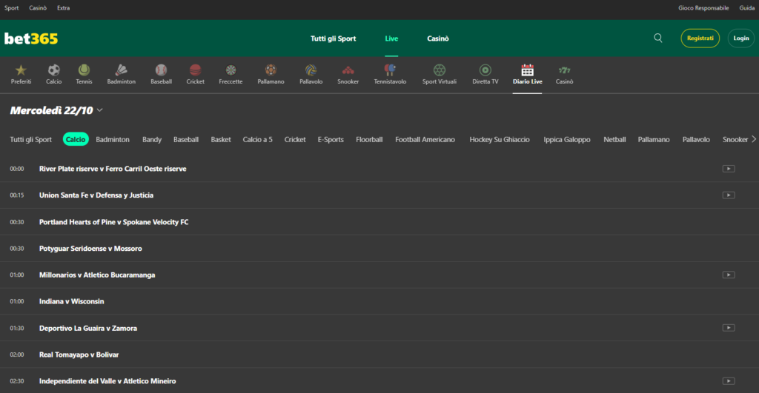
Task: Click the Cricket sport icon
Action: 196,70
